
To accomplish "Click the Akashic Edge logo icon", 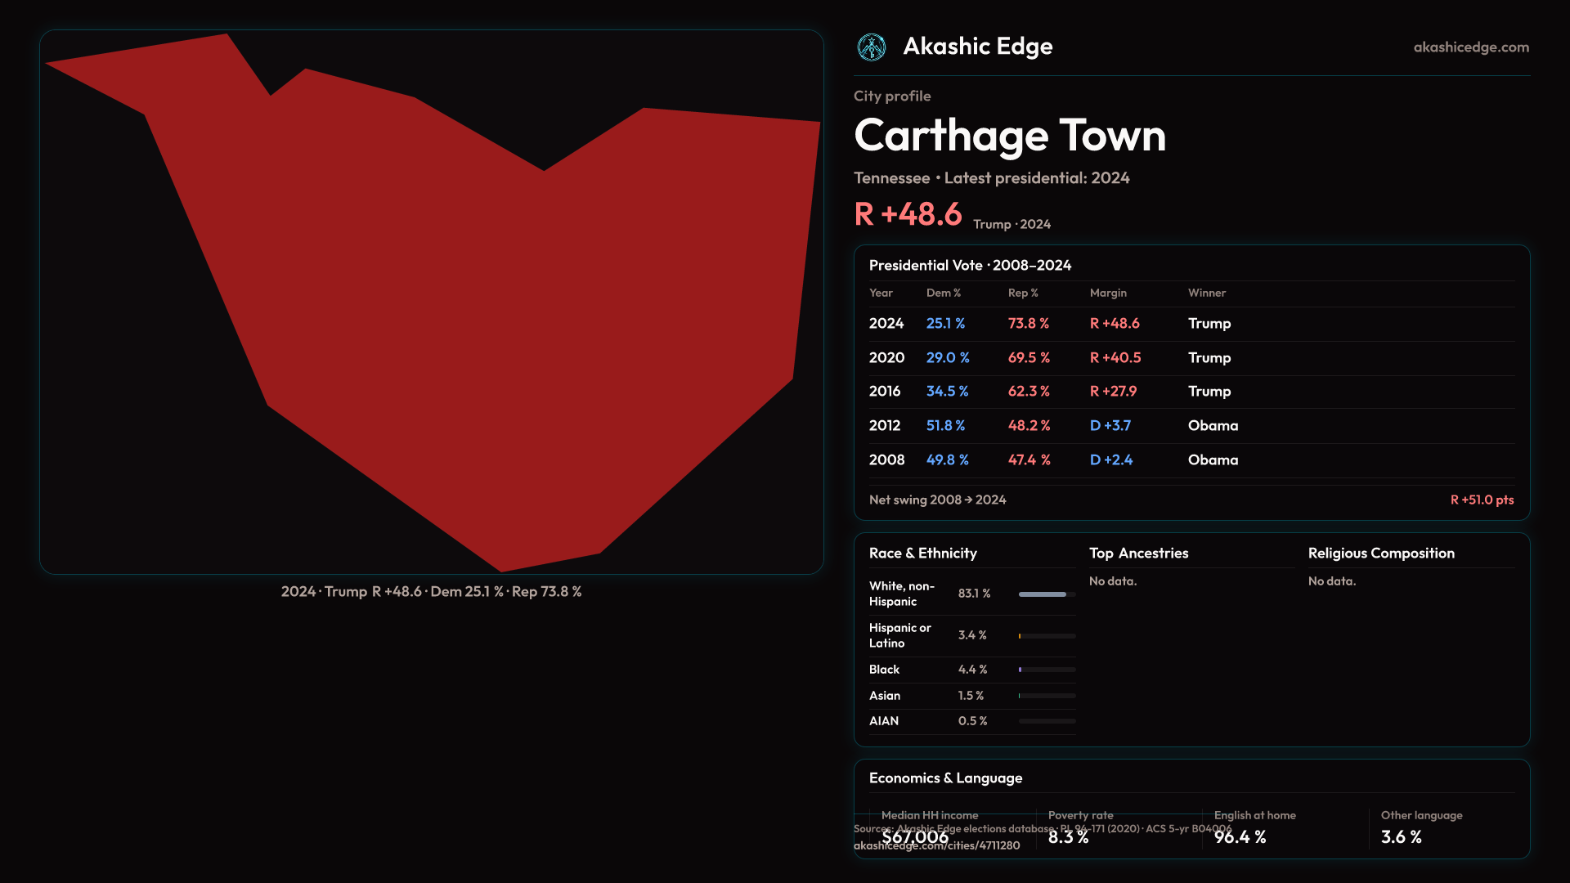I will pos(871,47).
